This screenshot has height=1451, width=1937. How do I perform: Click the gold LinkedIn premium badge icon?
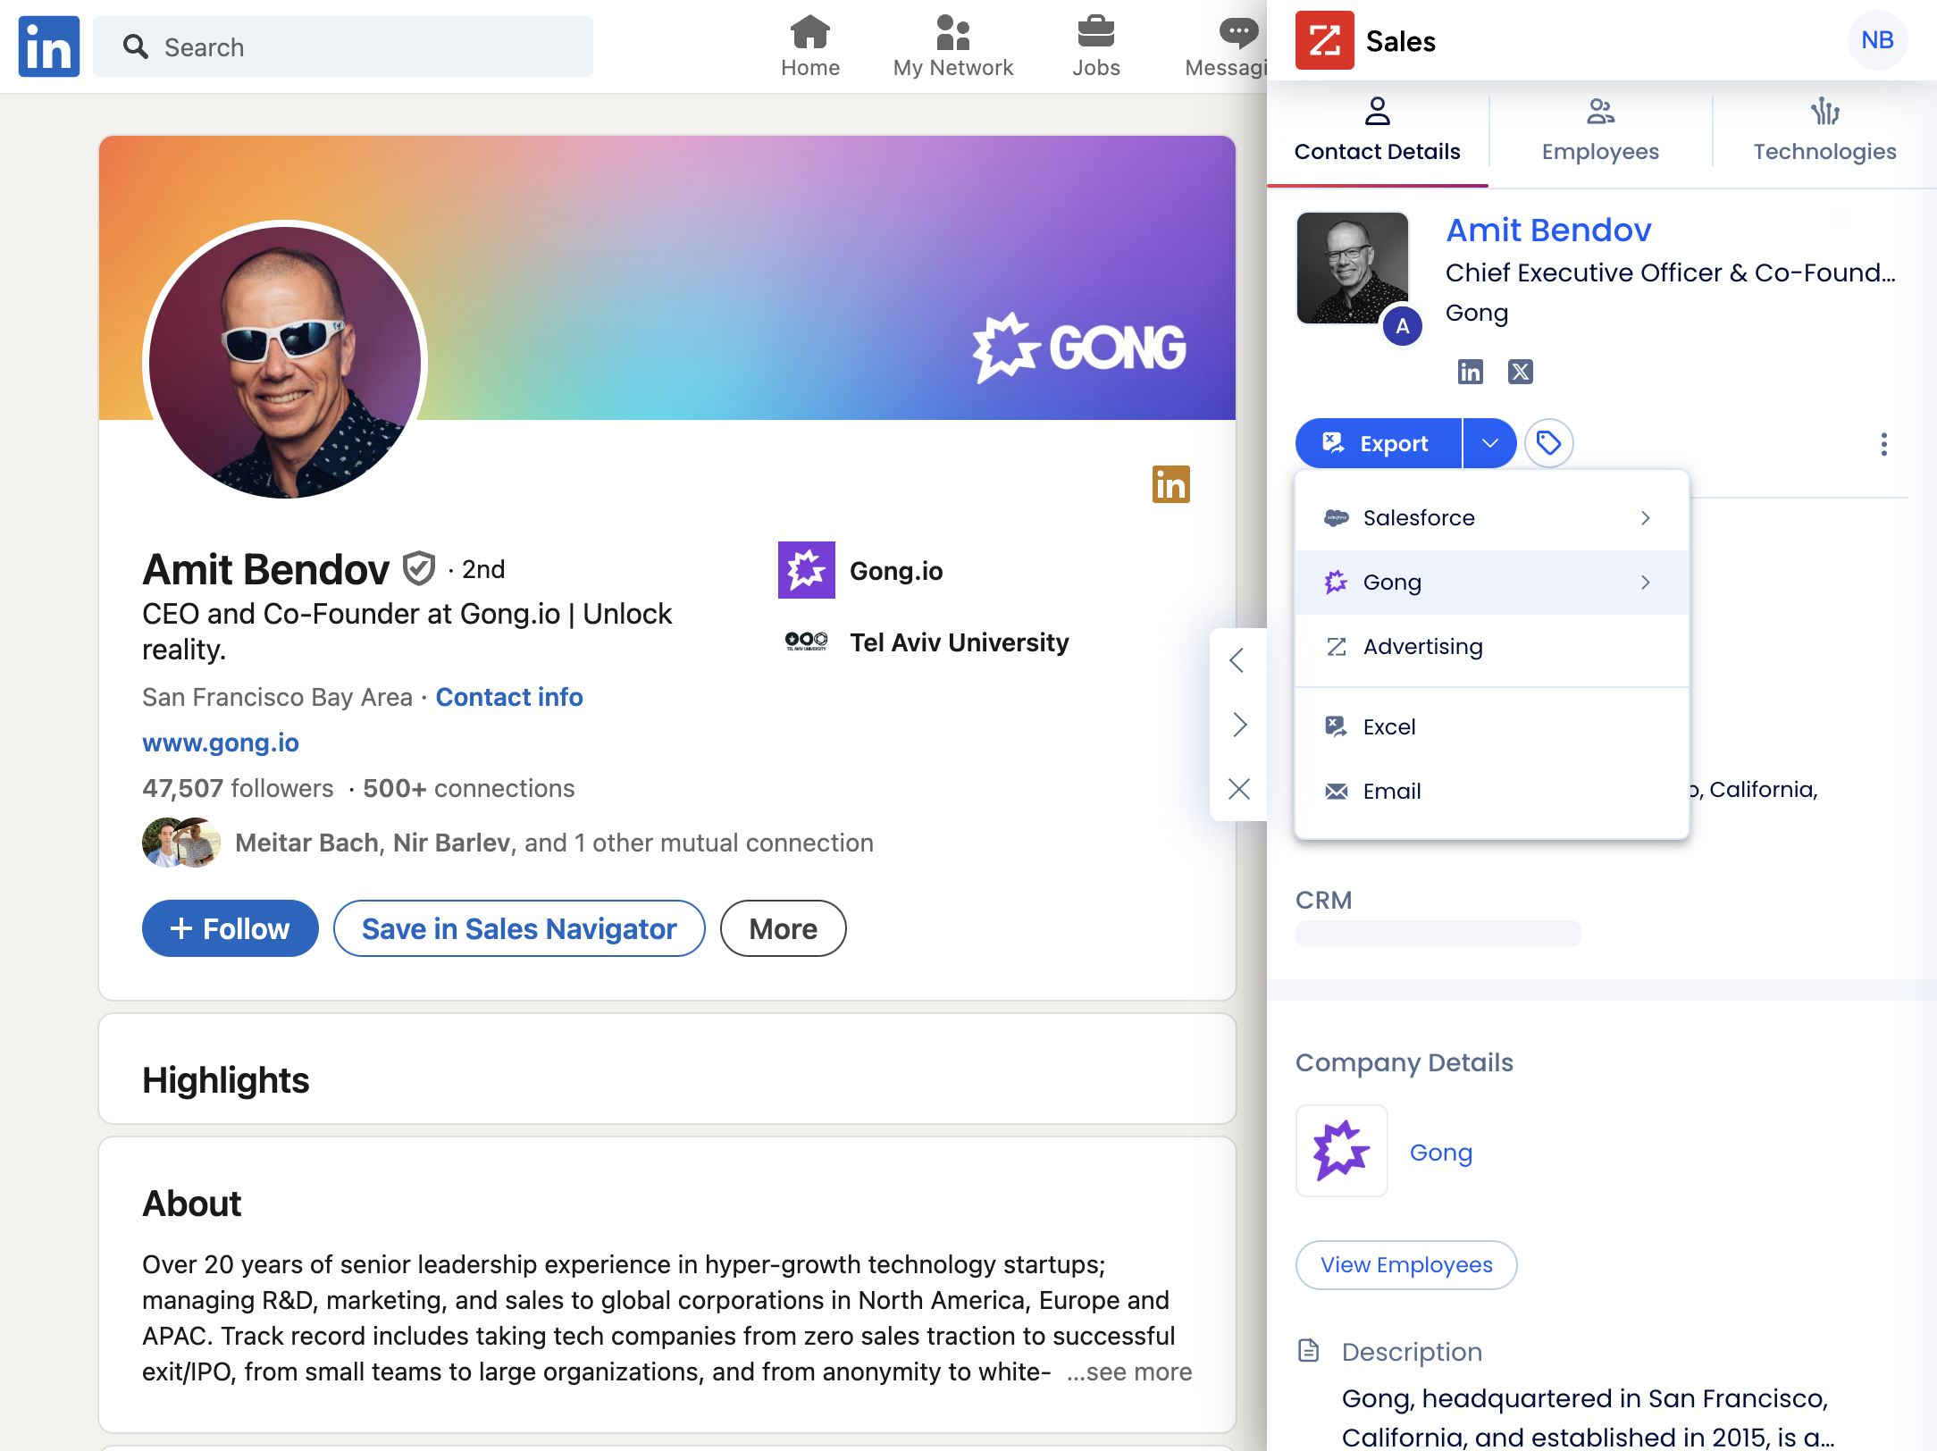(1170, 485)
